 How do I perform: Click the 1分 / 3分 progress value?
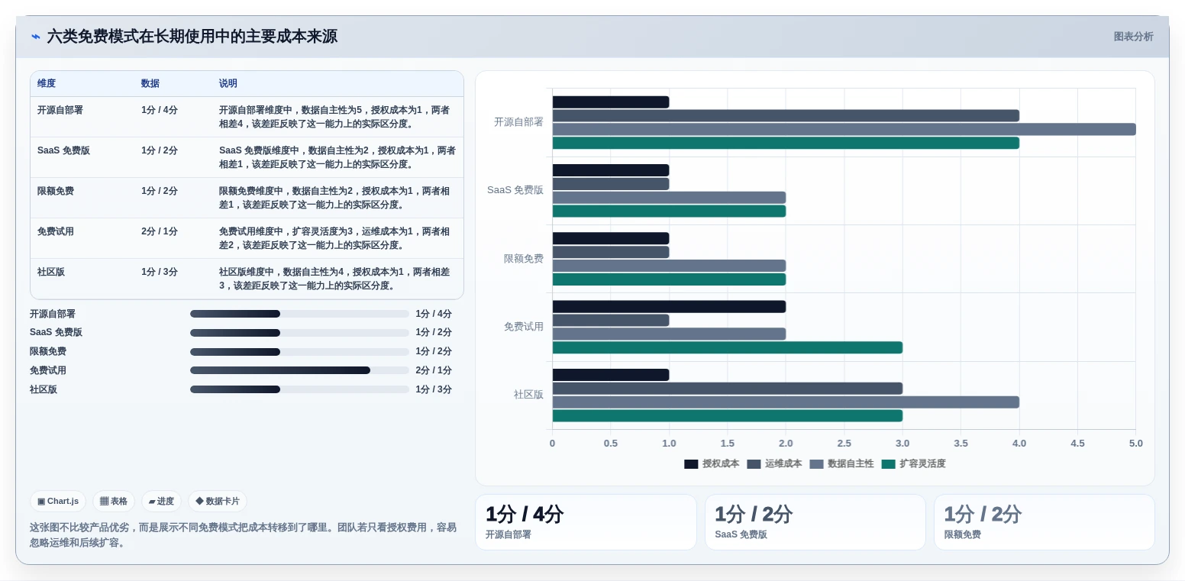click(x=434, y=389)
